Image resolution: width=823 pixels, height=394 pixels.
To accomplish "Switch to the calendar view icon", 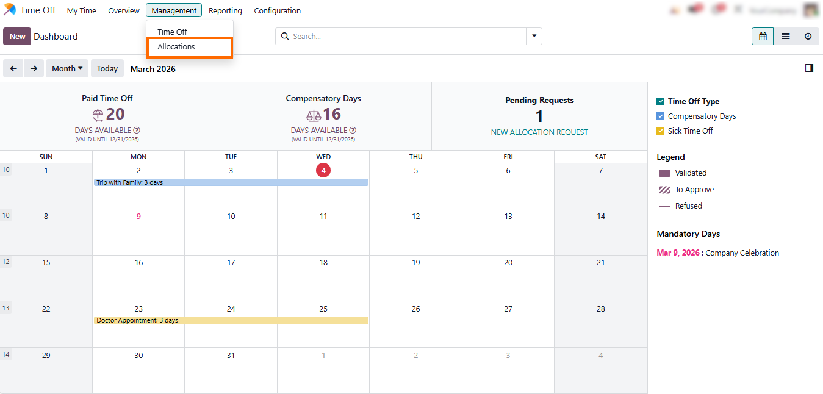I will pyautogui.click(x=763, y=37).
